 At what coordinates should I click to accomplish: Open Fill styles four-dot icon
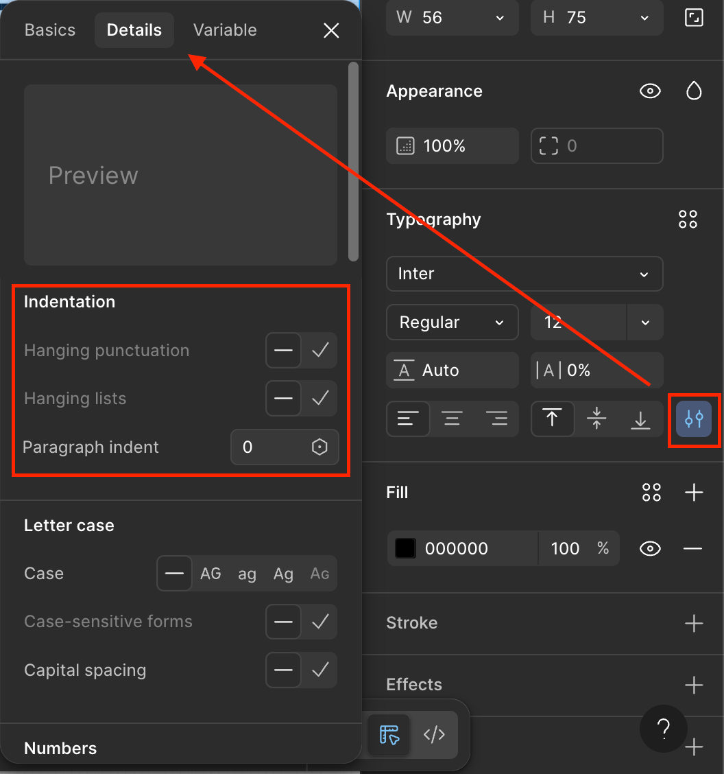click(651, 492)
